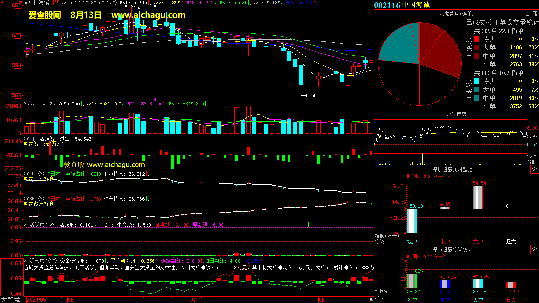
Task: Click the 大户 bar showing 54.54
Action: [478, 197]
